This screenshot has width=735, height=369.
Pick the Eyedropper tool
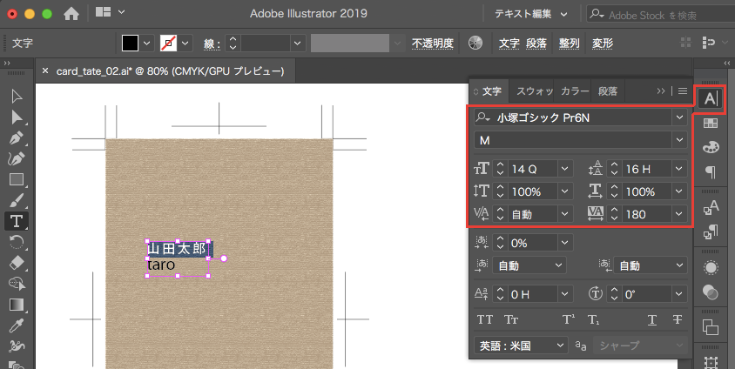coord(15,325)
